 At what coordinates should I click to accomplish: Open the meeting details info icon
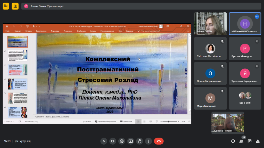click(x=233, y=141)
